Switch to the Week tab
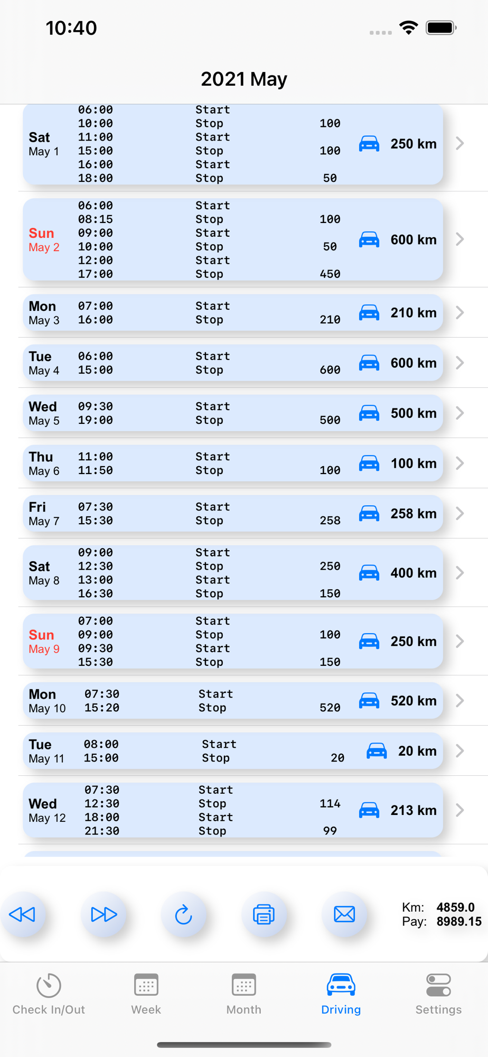The height and width of the screenshot is (1057, 488). (x=146, y=994)
